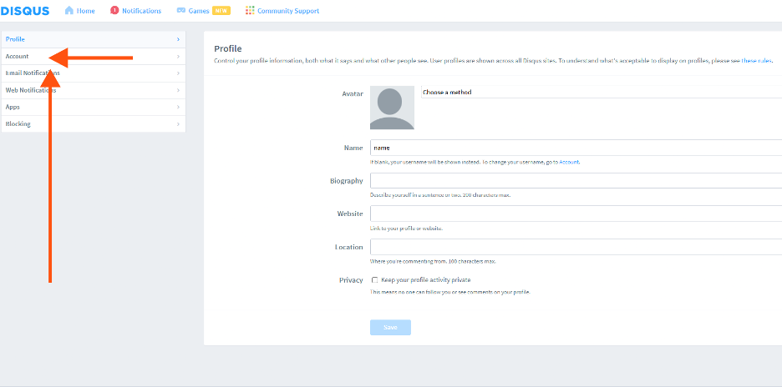Select Apps in the settings sidebar
Screen dimensions: 782x387
click(x=94, y=107)
